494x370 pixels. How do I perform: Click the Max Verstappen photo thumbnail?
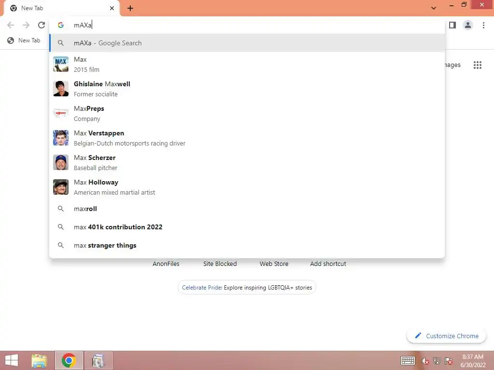click(x=61, y=138)
